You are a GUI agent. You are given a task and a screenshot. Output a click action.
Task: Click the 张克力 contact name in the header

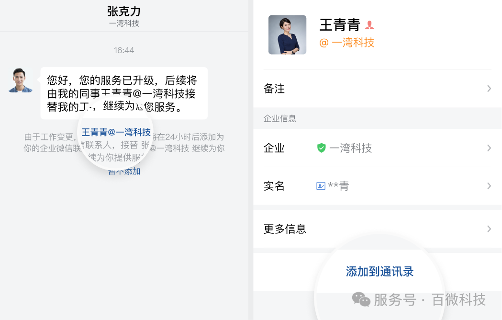[124, 11]
